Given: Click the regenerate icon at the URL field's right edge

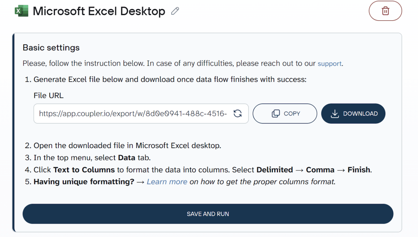Looking at the screenshot, I should tap(238, 114).
